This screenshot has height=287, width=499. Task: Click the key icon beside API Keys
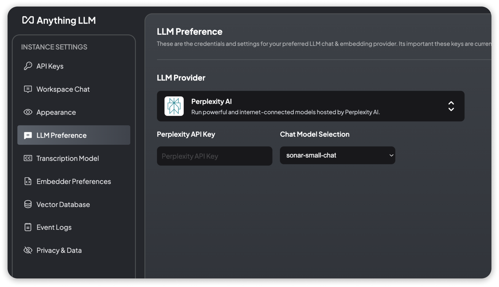click(x=28, y=66)
